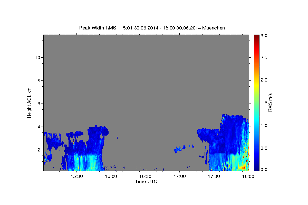Click the 17:30 time tick label
Image resolution: width=308 pixels, height=205 pixels.
click(214, 176)
